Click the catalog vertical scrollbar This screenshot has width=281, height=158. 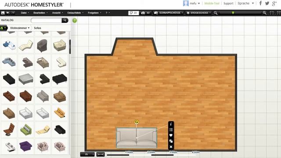(x=70, y=47)
